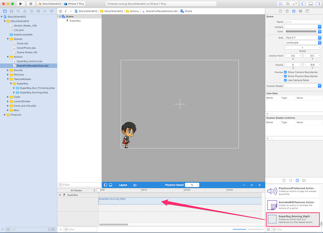Toggle the scene outline panel icon
The height and width of the screenshot is (233, 323).
click(105, 185)
